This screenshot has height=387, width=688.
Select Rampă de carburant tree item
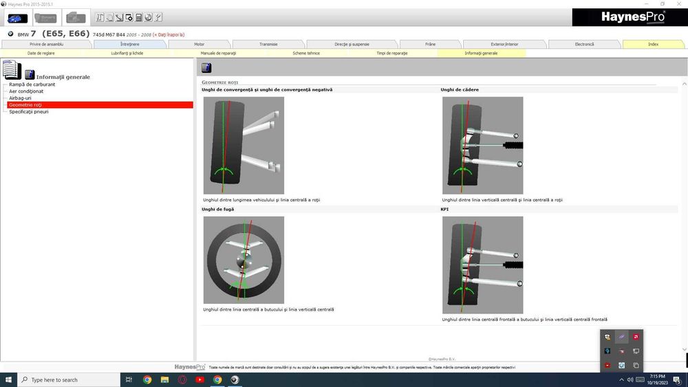click(x=32, y=85)
